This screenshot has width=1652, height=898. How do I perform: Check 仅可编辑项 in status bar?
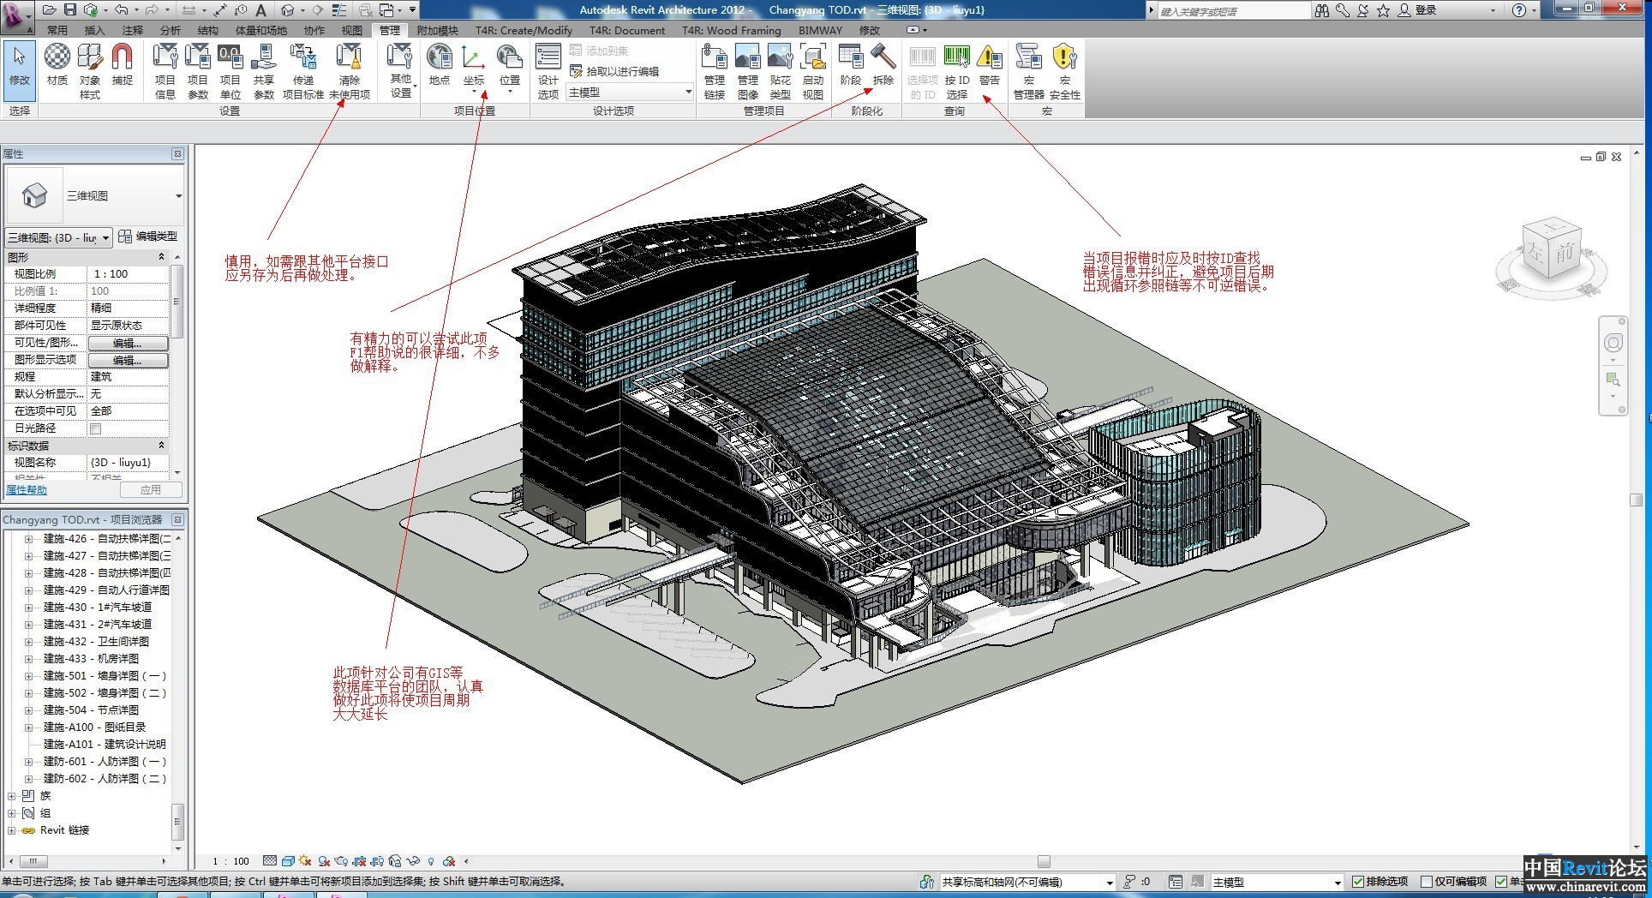[1427, 882]
